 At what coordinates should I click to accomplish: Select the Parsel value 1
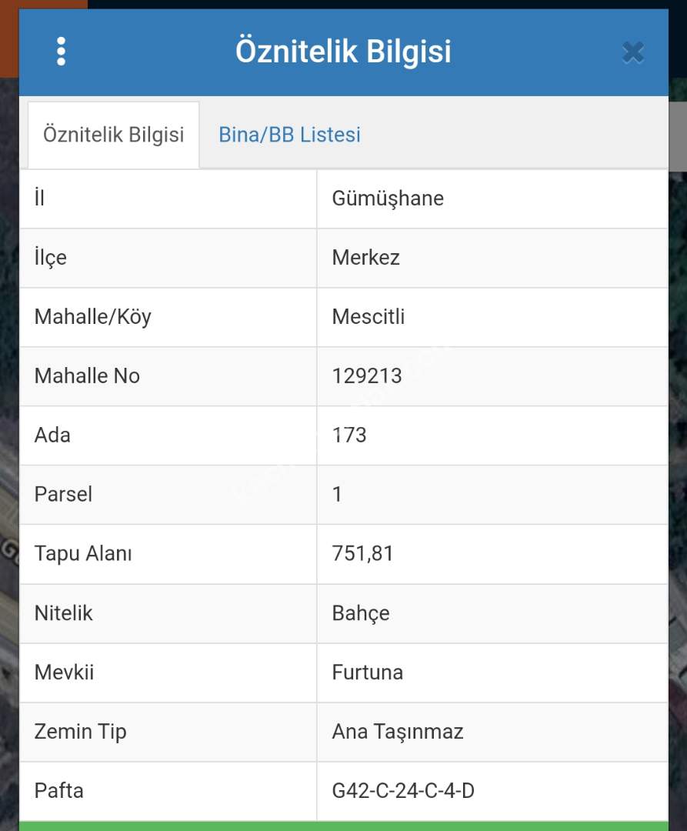click(337, 494)
